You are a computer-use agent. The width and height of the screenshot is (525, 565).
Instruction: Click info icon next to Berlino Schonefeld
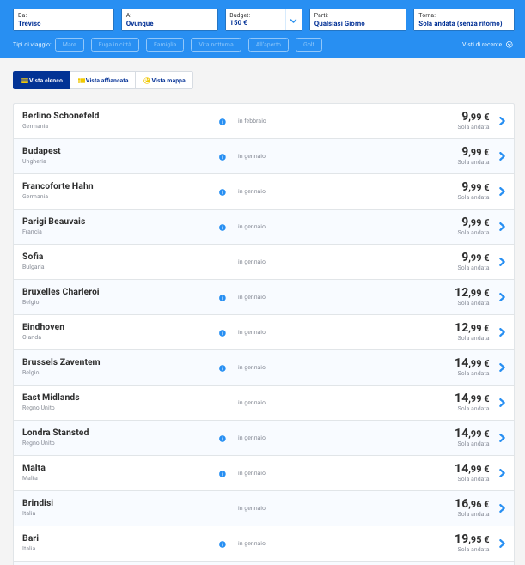point(222,122)
